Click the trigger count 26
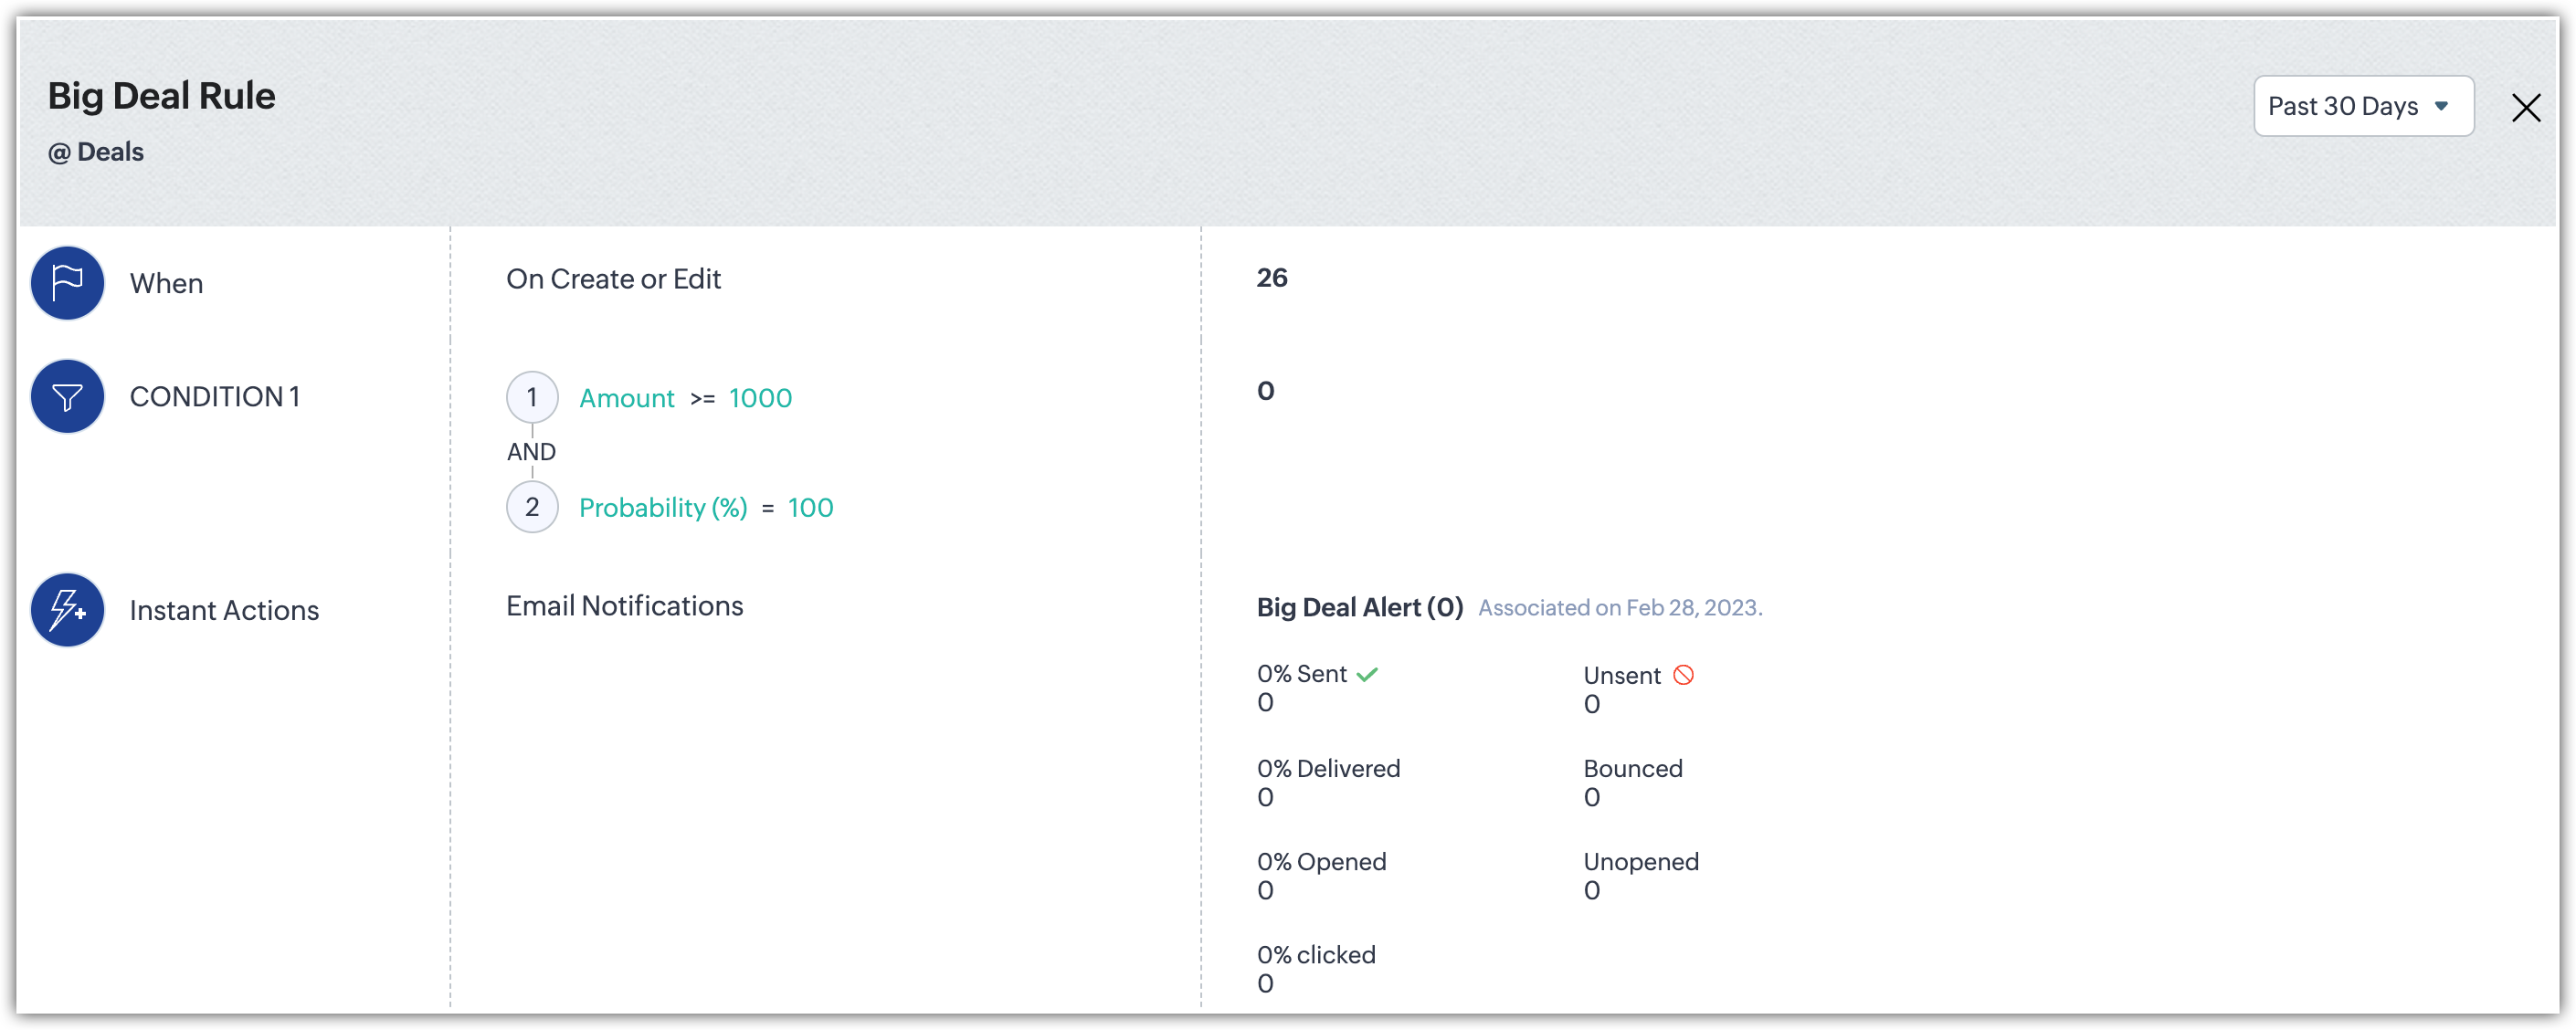This screenshot has width=2576, height=1030. click(x=1272, y=278)
